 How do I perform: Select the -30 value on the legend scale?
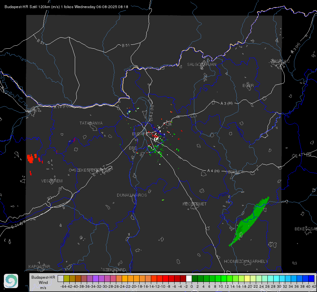104,286
